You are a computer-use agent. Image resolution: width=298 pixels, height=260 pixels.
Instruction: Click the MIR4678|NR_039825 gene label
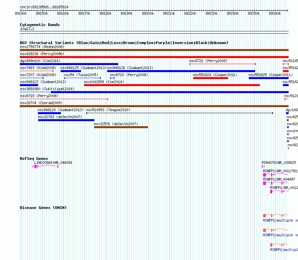[279, 163]
